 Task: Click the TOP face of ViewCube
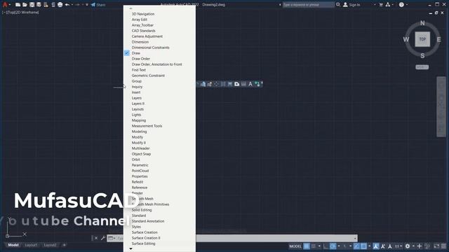pyautogui.click(x=422, y=39)
